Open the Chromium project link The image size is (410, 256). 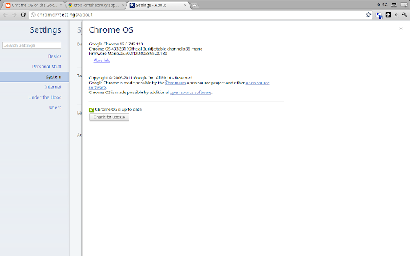176,83
